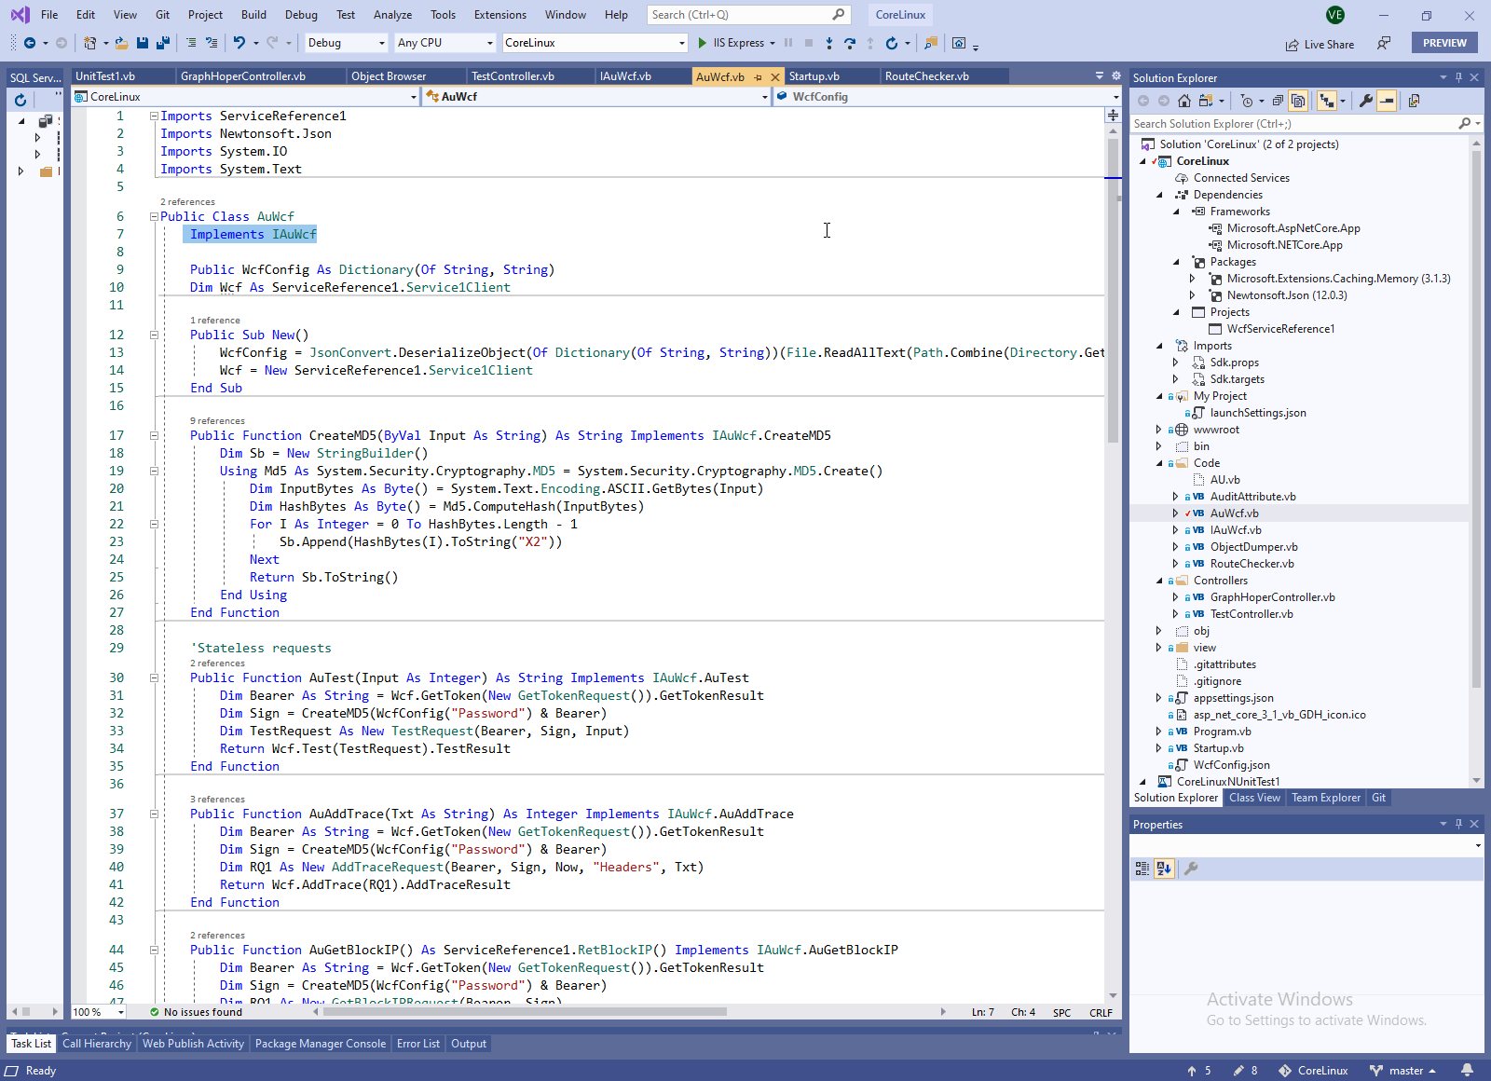
Task: Click the notifications bell in status bar
Action: coord(1468,1071)
